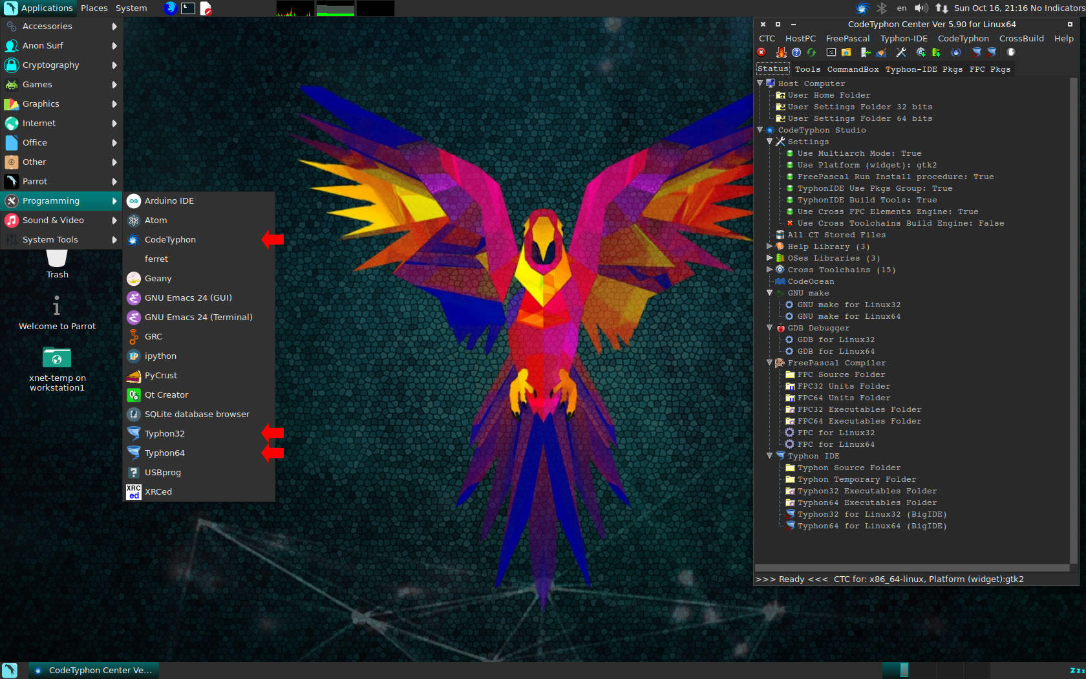
Task: Click the green refresh arrows toolbar icon
Action: point(811,52)
